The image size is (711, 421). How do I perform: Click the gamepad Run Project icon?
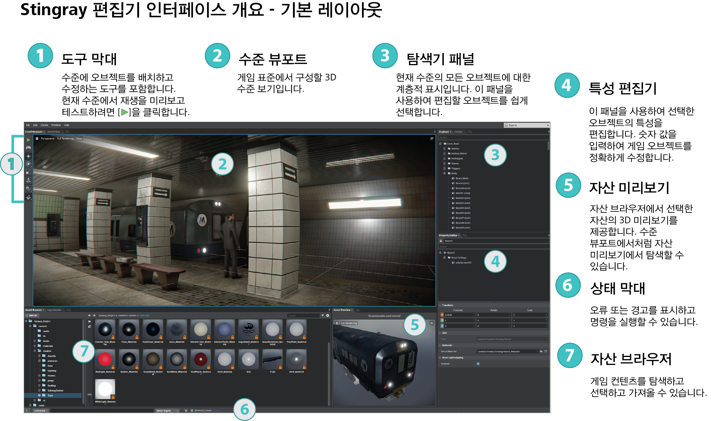tap(28, 148)
